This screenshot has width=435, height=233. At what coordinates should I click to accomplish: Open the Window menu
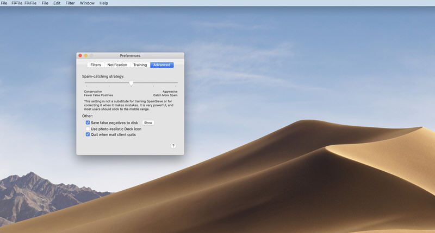click(87, 3)
